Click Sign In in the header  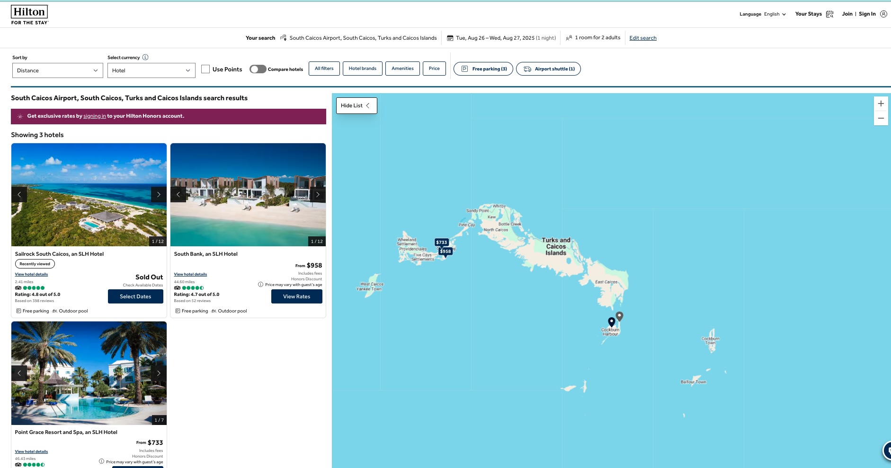click(x=867, y=14)
